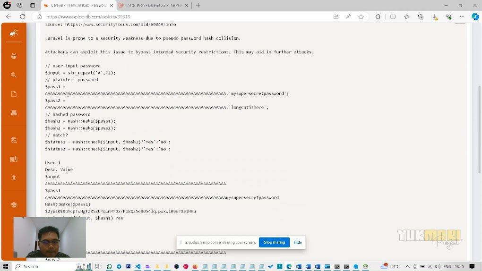Open the SearchSploit Manual book icon
This screenshot has width=482, height=271.
[x=14, y=159]
